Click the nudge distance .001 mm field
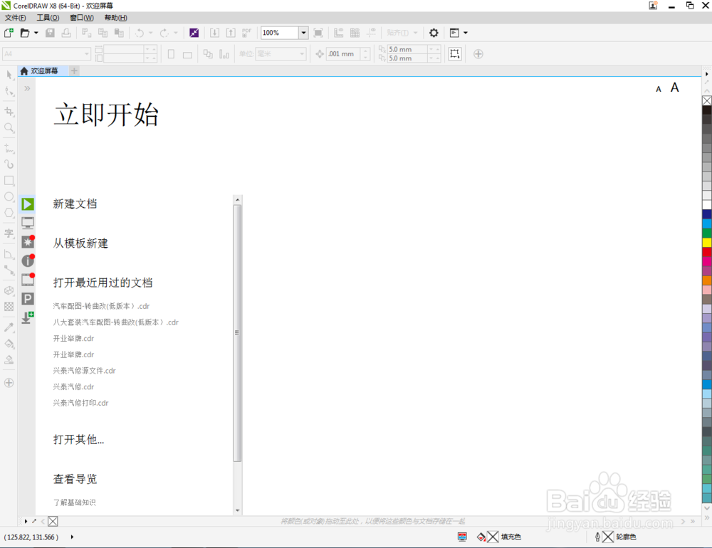Screen dimensions: 712x548 pyautogui.click(x=343, y=54)
